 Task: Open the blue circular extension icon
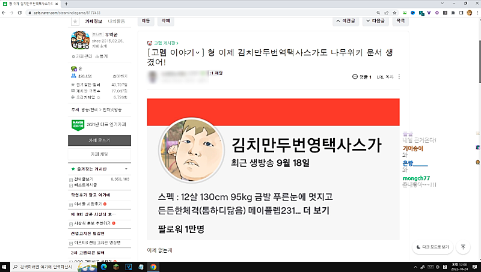pos(413,13)
